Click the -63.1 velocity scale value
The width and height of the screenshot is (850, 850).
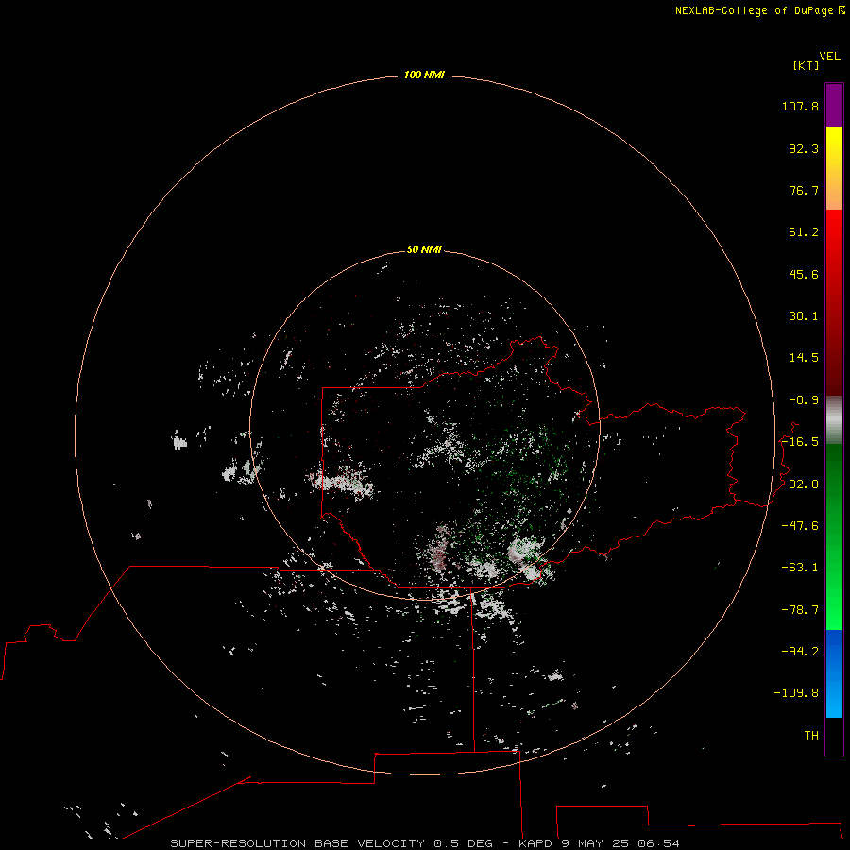[800, 568]
